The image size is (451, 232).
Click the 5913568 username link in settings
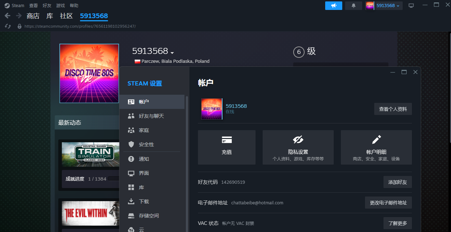click(236, 106)
